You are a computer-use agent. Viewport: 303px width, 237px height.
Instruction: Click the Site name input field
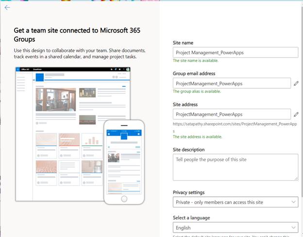tap(236, 52)
